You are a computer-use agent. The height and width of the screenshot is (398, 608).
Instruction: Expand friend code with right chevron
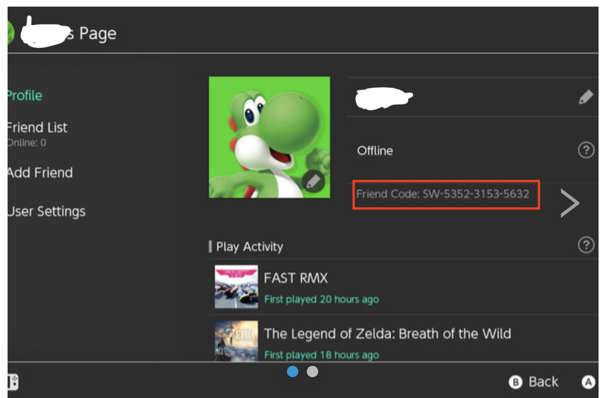point(570,203)
